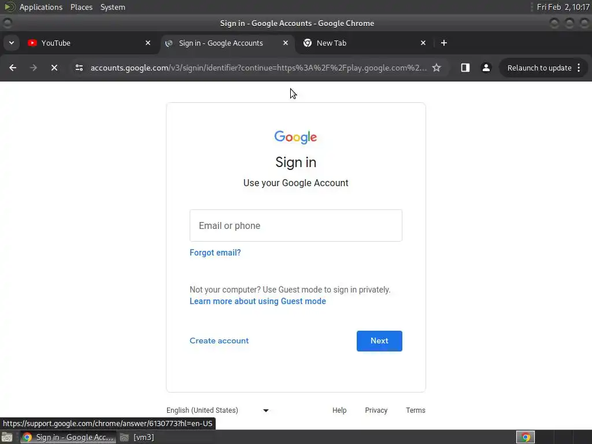Click the clock showing Fri Feb 2, 10:17

(563, 7)
